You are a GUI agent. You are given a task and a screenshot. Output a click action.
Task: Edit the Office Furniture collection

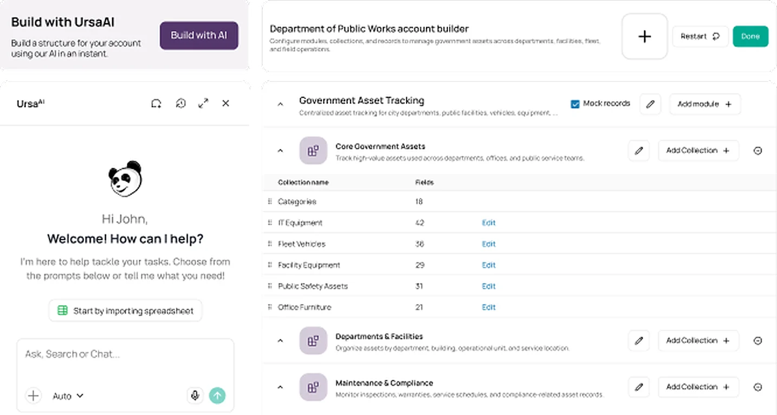(x=489, y=307)
